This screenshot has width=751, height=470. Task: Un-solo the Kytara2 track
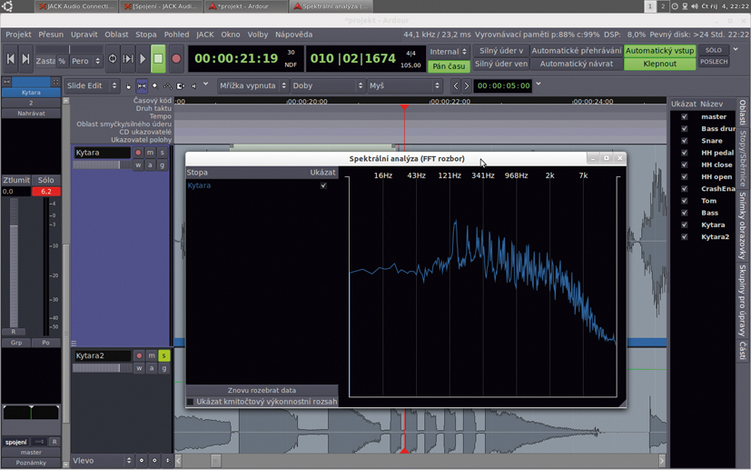[163, 355]
